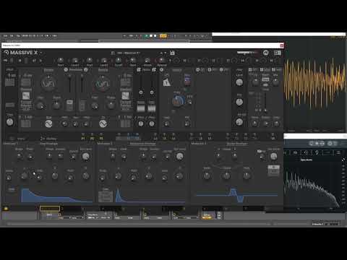Viewport: 347px width, 260px height.
Task: Start playback with green DAW play button
Action: tap(146, 36)
